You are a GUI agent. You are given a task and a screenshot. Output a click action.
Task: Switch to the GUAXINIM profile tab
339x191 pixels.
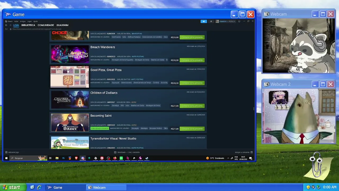[63, 25]
